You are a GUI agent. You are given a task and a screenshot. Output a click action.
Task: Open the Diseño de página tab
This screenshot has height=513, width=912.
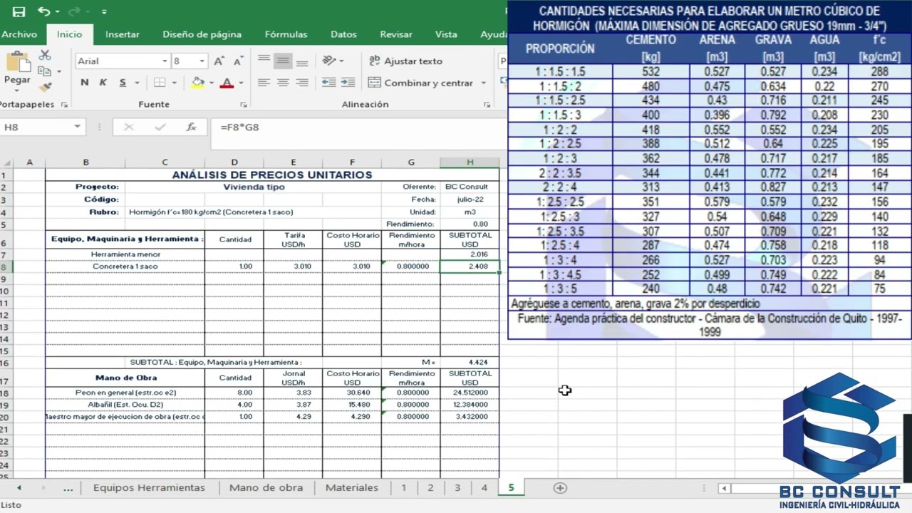[202, 34]
